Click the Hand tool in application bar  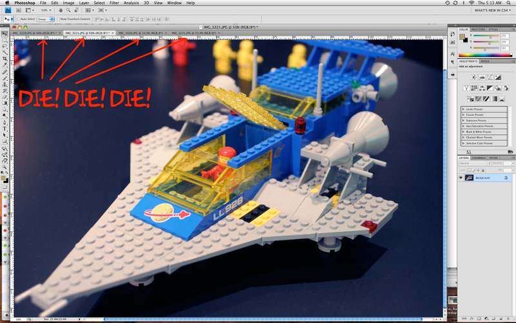[x=61, y=10]
